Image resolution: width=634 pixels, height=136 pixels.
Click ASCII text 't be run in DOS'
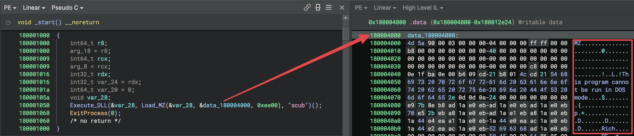coord(600,90)
